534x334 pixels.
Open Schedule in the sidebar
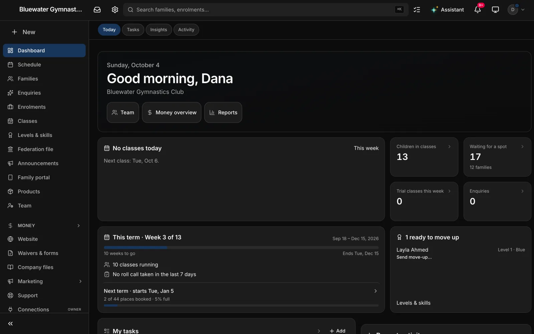click(44, 64)
